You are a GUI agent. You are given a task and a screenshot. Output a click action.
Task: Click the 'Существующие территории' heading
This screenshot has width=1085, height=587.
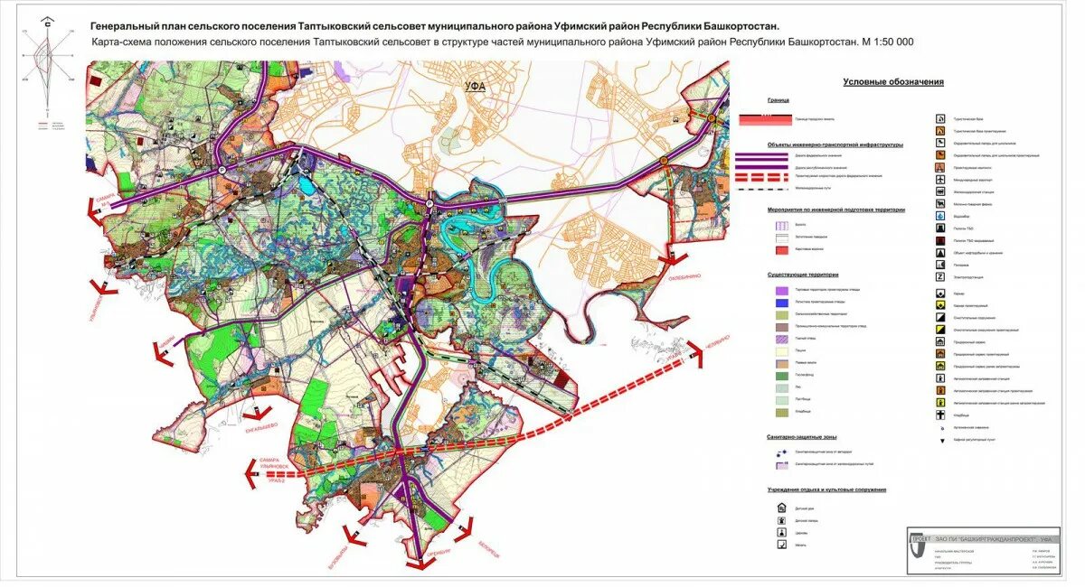(x=803, y=275)
